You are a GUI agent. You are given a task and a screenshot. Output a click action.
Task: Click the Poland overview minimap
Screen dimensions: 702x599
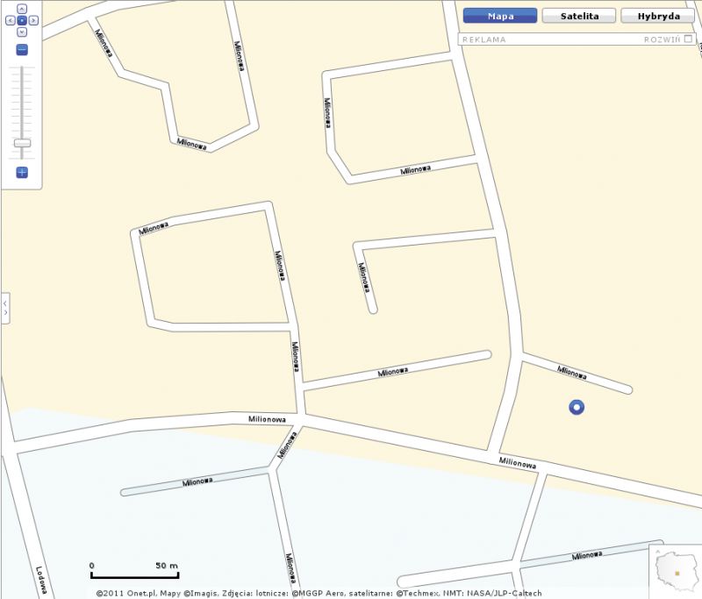tap(675, 570)
